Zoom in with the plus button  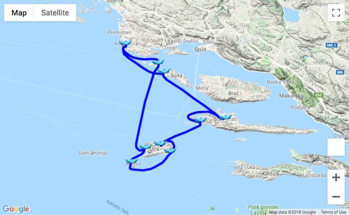[336, 177]
